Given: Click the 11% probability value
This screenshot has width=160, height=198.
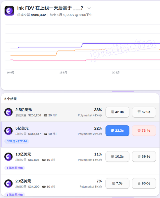Looking at the screenshot, I should click(x=98, y=154).
